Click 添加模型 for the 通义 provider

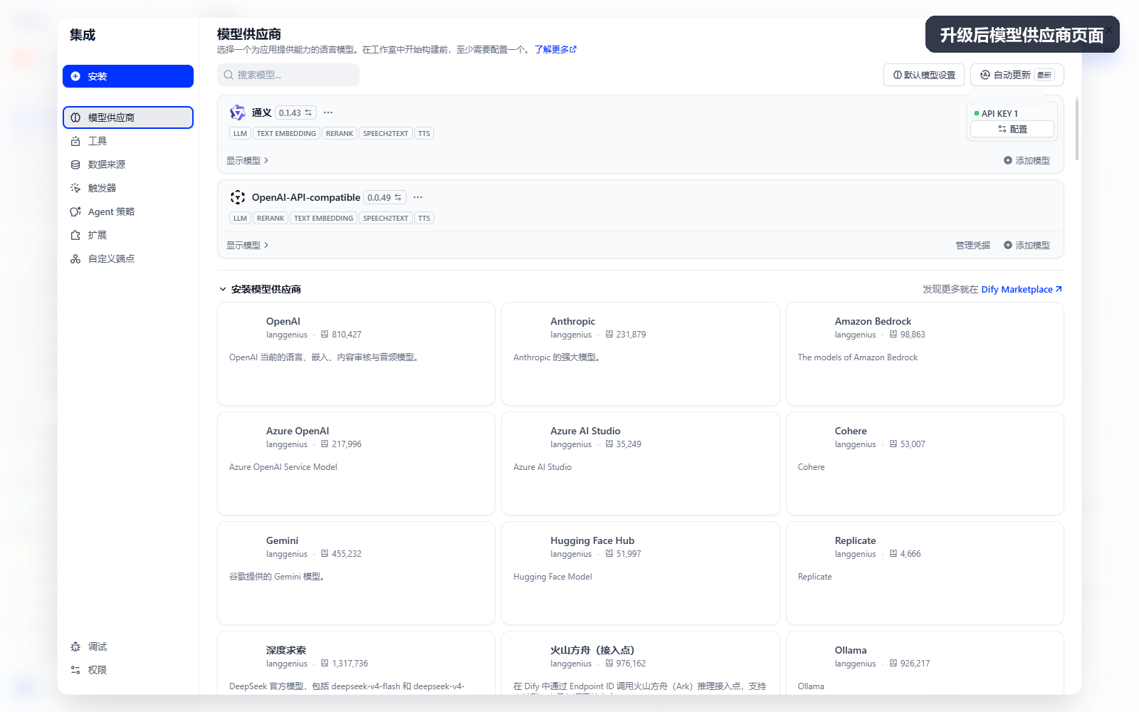(x=1027, y=160)
